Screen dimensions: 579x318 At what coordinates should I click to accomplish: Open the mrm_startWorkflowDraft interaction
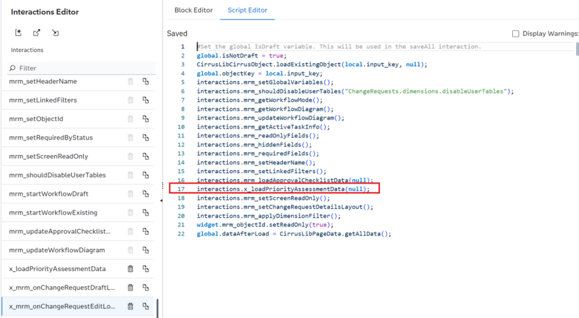(49, 194)
